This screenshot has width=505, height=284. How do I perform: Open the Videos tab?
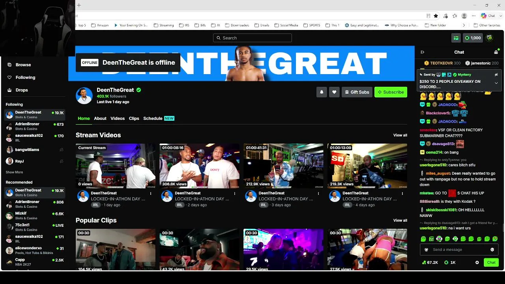point(118,118)
